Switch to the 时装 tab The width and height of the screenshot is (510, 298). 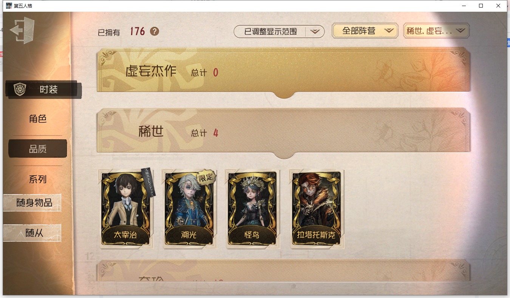point(43,90)
